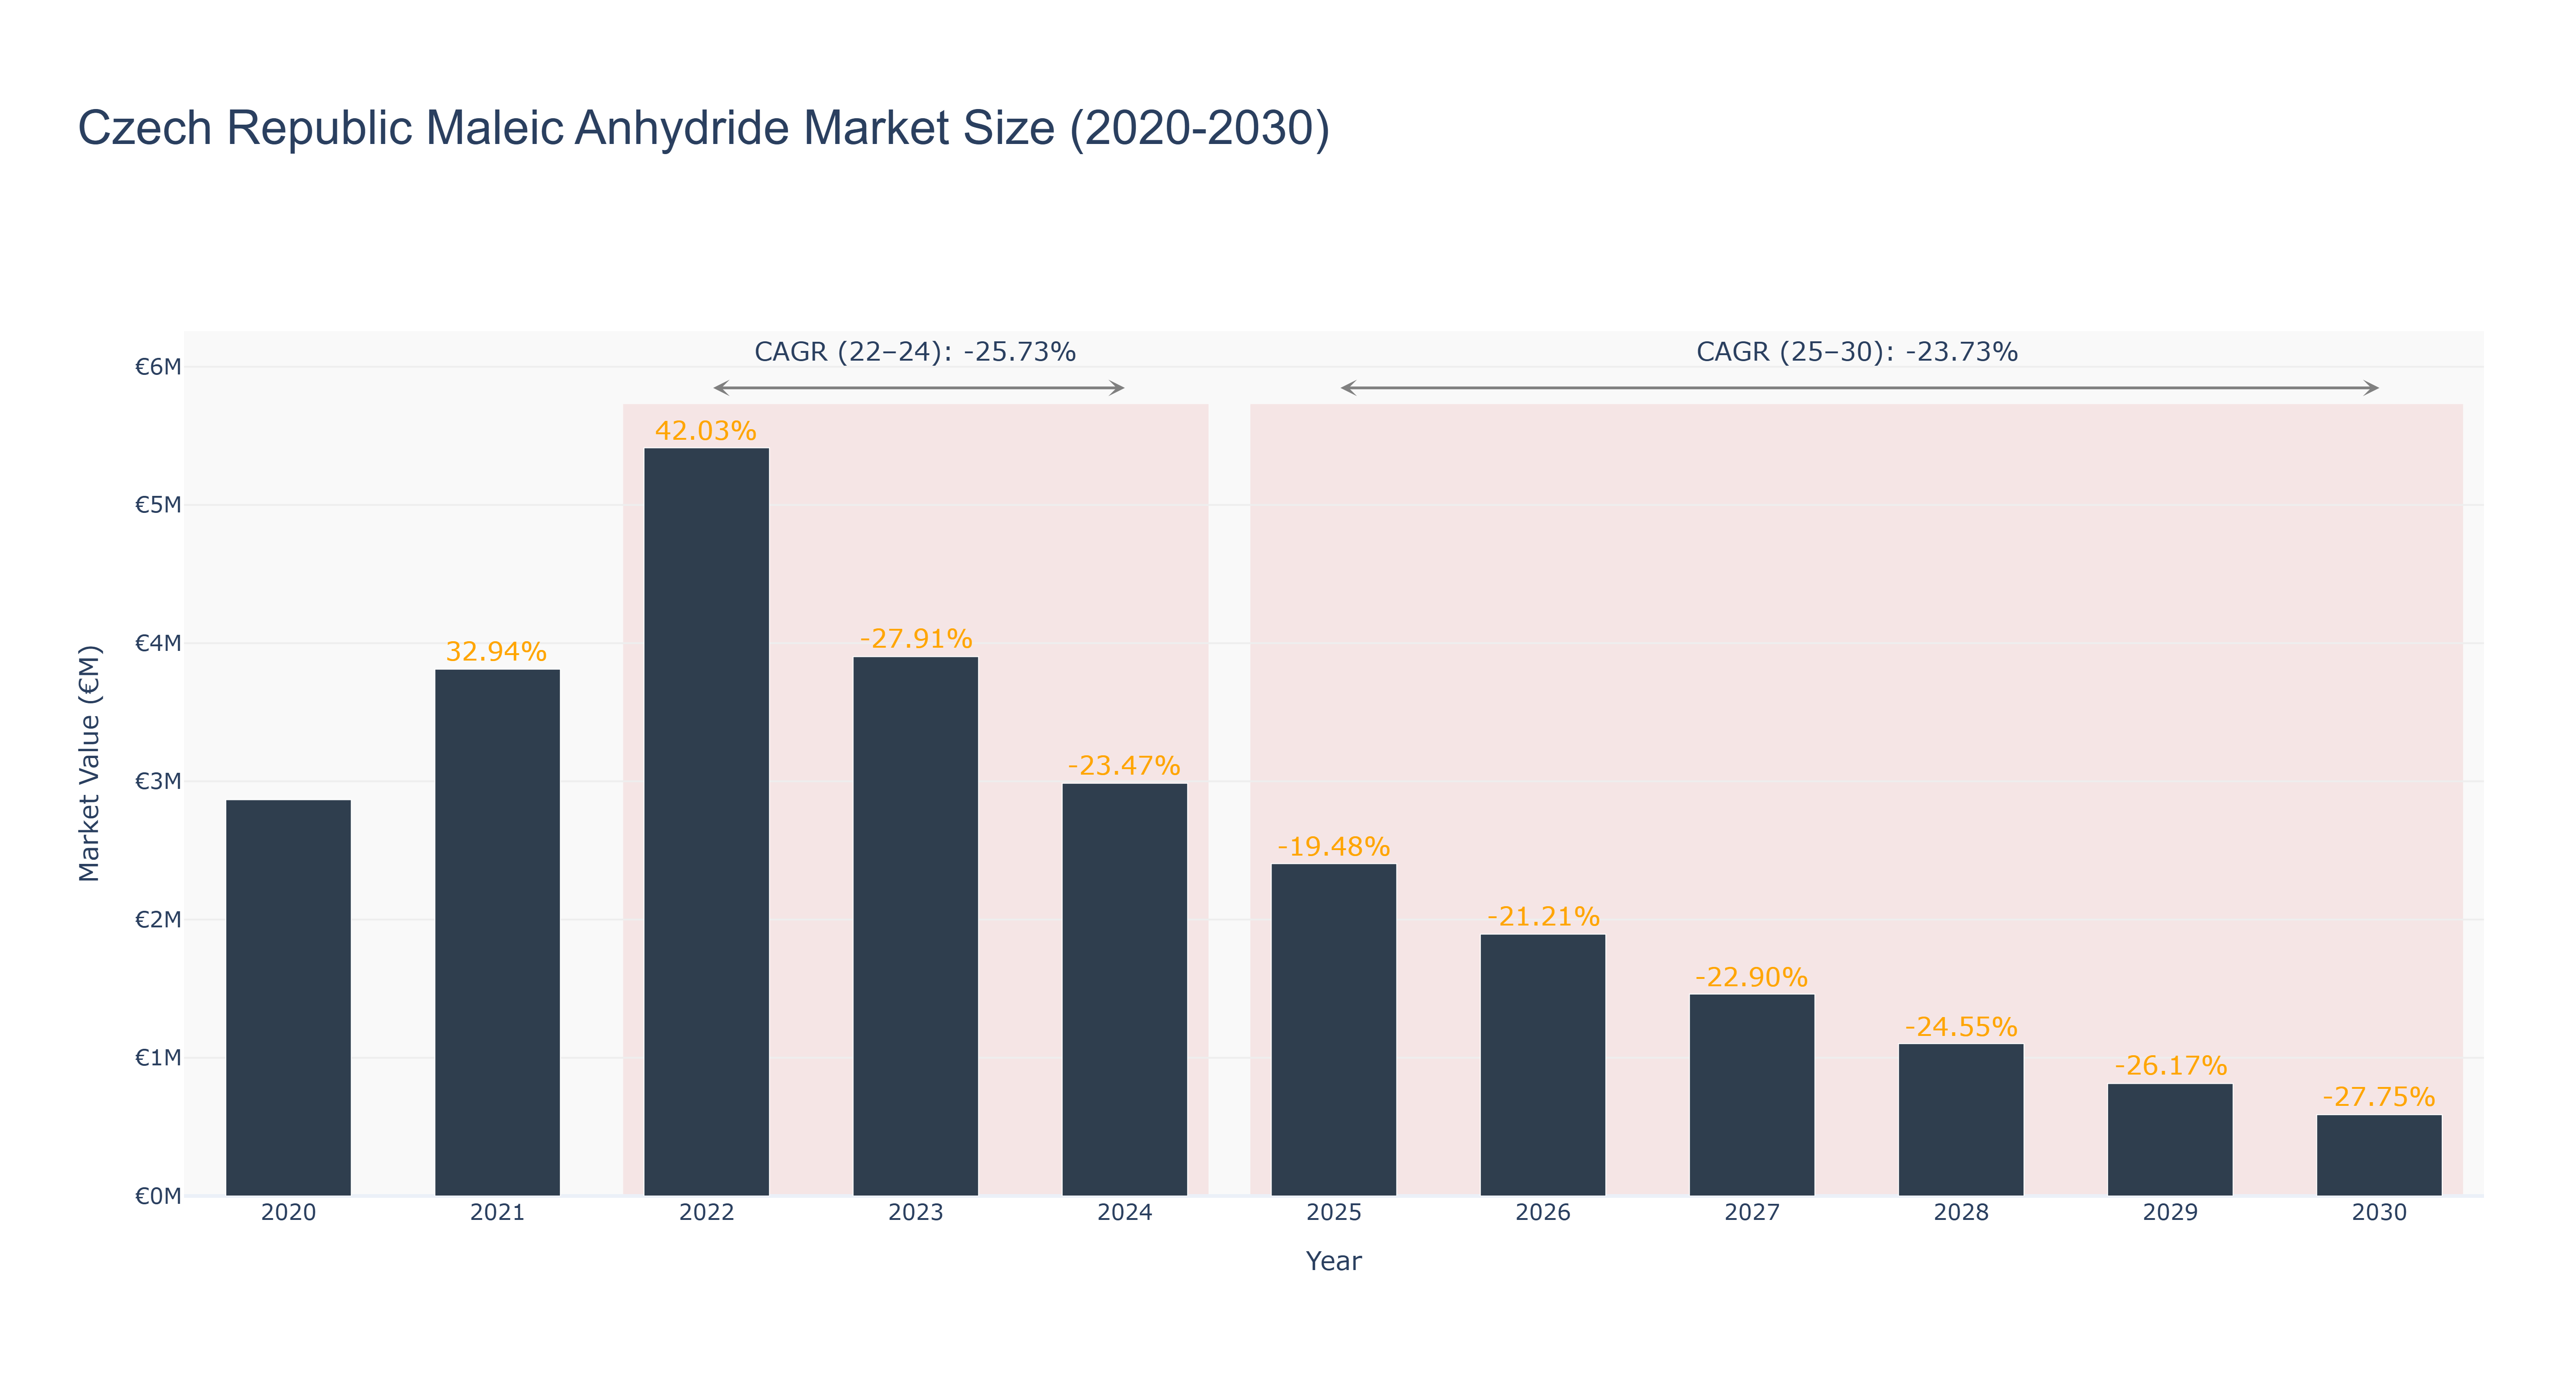2576x1380 pixels.
Task: Click the €2M y-axis tick label
Action: 158,919
